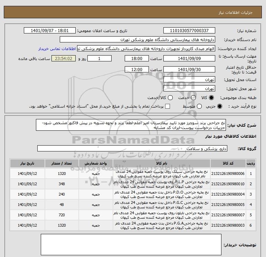Click the کد کالا column header
The height and width of the screenshot is (257, 266).
tap(228, 163)
